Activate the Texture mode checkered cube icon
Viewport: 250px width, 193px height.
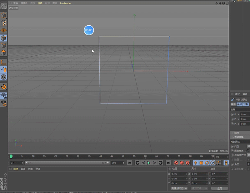click(3, 23)
